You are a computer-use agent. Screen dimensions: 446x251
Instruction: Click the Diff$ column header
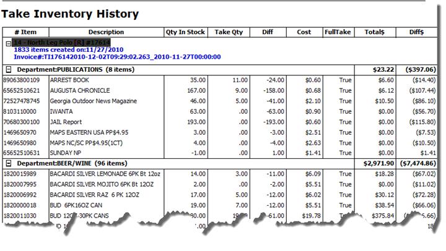pos(416,32)
